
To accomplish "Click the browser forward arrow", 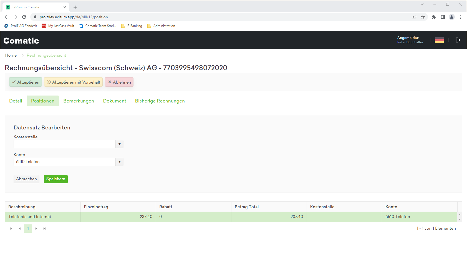I will click(15, 17).
